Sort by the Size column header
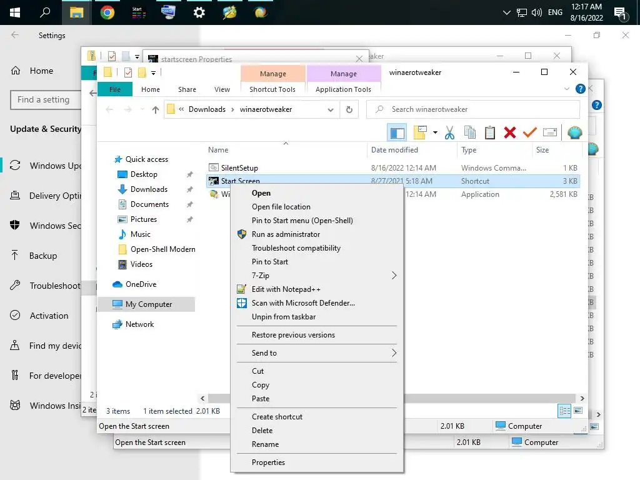Viewport: 640px width, 480px height. pos(542,150)
